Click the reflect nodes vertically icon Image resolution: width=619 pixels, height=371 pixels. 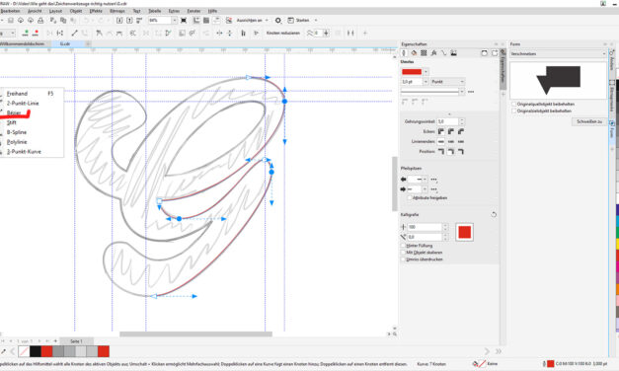(229, 33)
